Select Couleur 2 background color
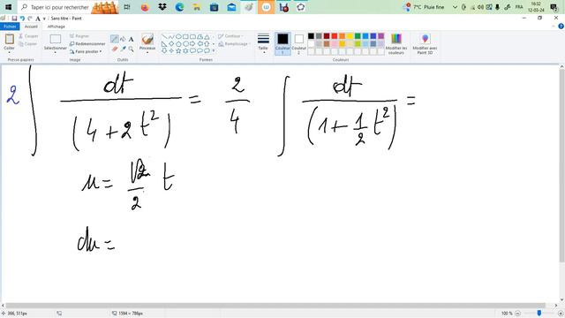 pos(298,43)
